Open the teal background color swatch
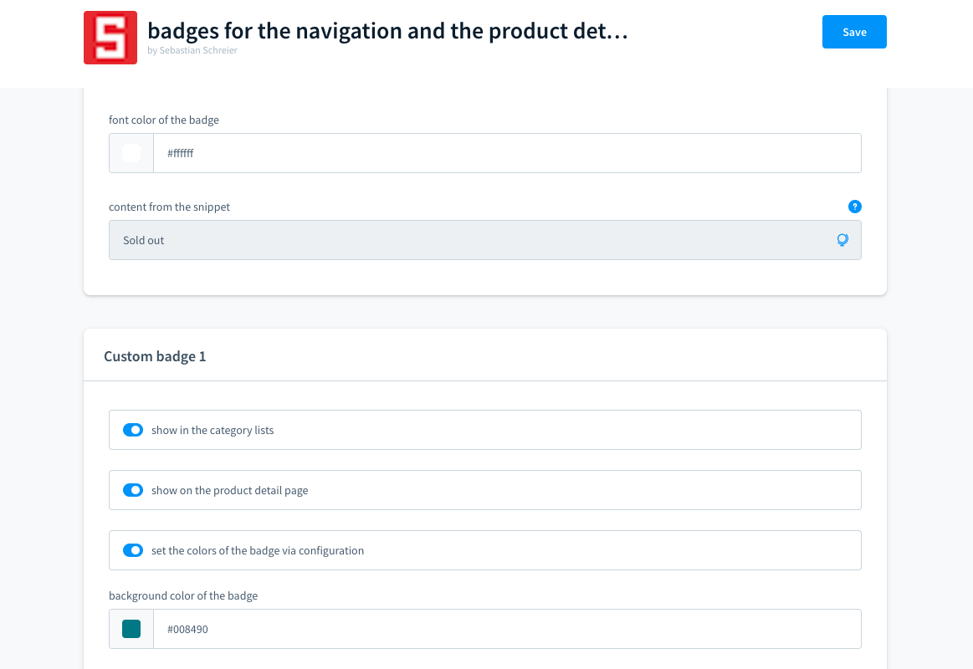Screen dimensions: 973x669 pos(131,629)
